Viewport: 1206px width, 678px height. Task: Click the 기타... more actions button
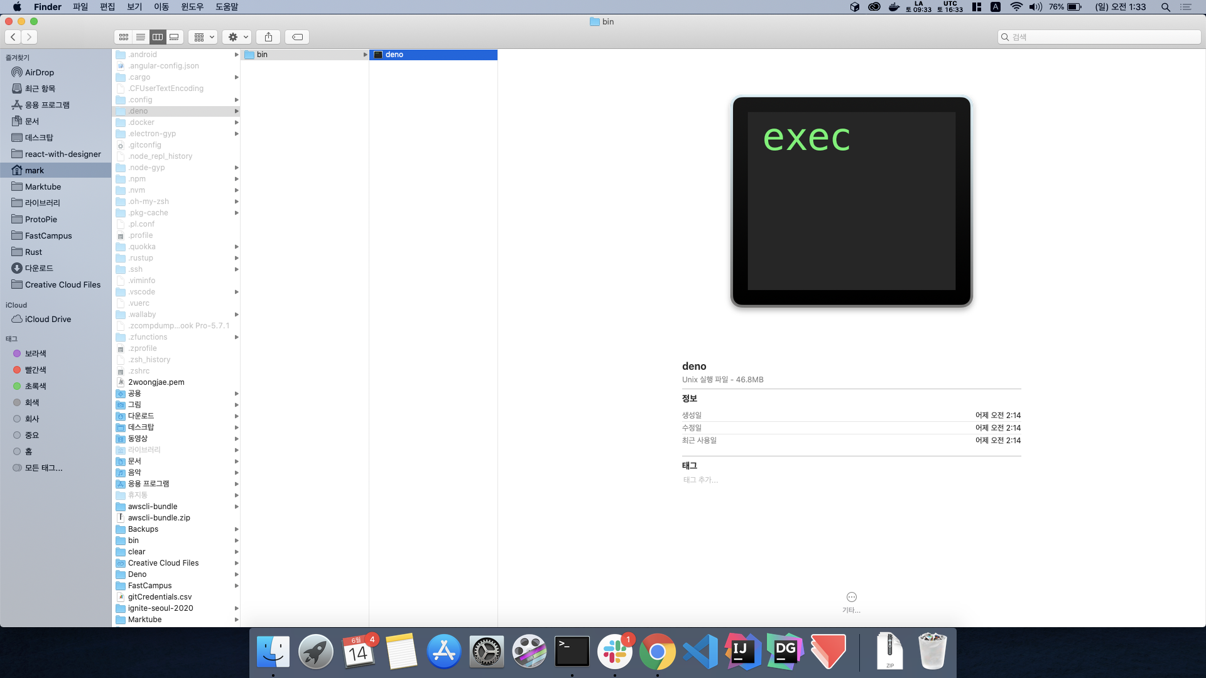click(x=851, y=597)
